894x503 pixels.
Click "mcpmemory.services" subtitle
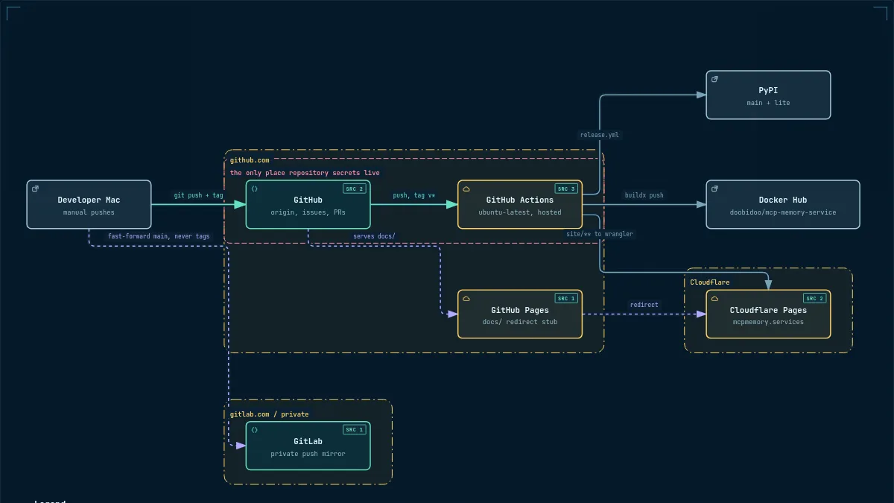click(768, 322)
